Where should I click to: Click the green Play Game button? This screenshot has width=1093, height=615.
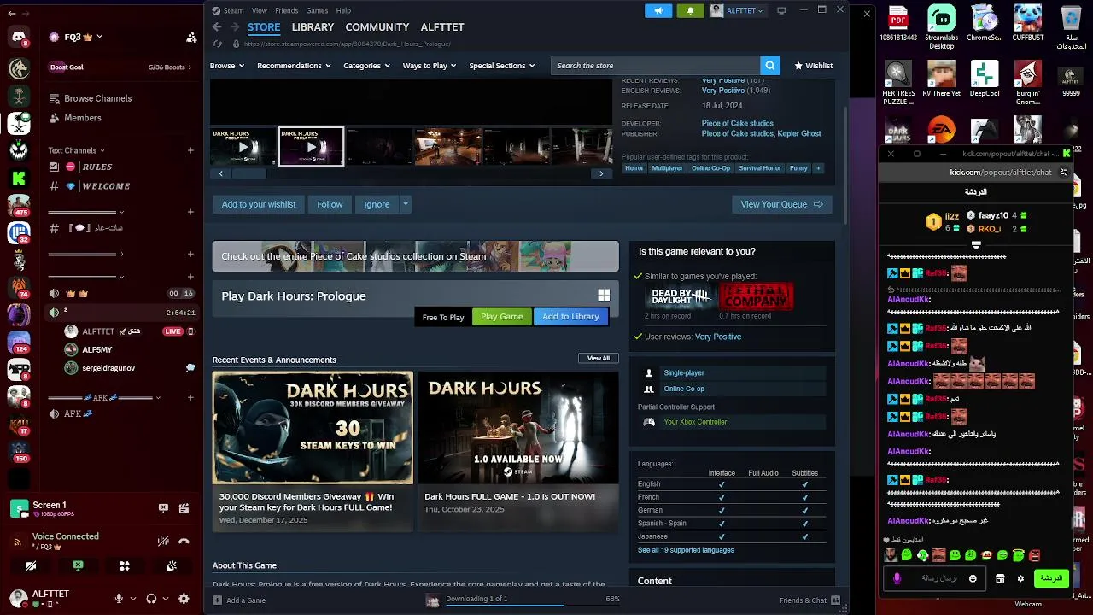coord(502,317)
